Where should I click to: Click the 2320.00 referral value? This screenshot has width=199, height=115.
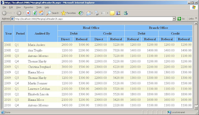(x=118, y=105)
